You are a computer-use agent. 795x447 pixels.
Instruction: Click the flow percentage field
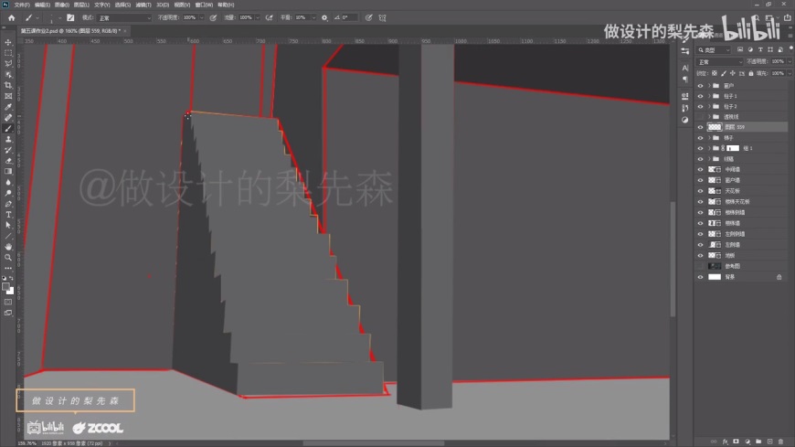246,17
